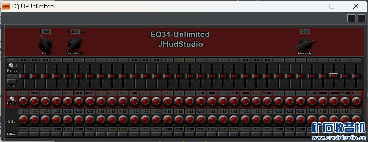Screen dimensions: 368x142
Task: Select the 125 Hz frequency knob
Action: tap(123, 102)
